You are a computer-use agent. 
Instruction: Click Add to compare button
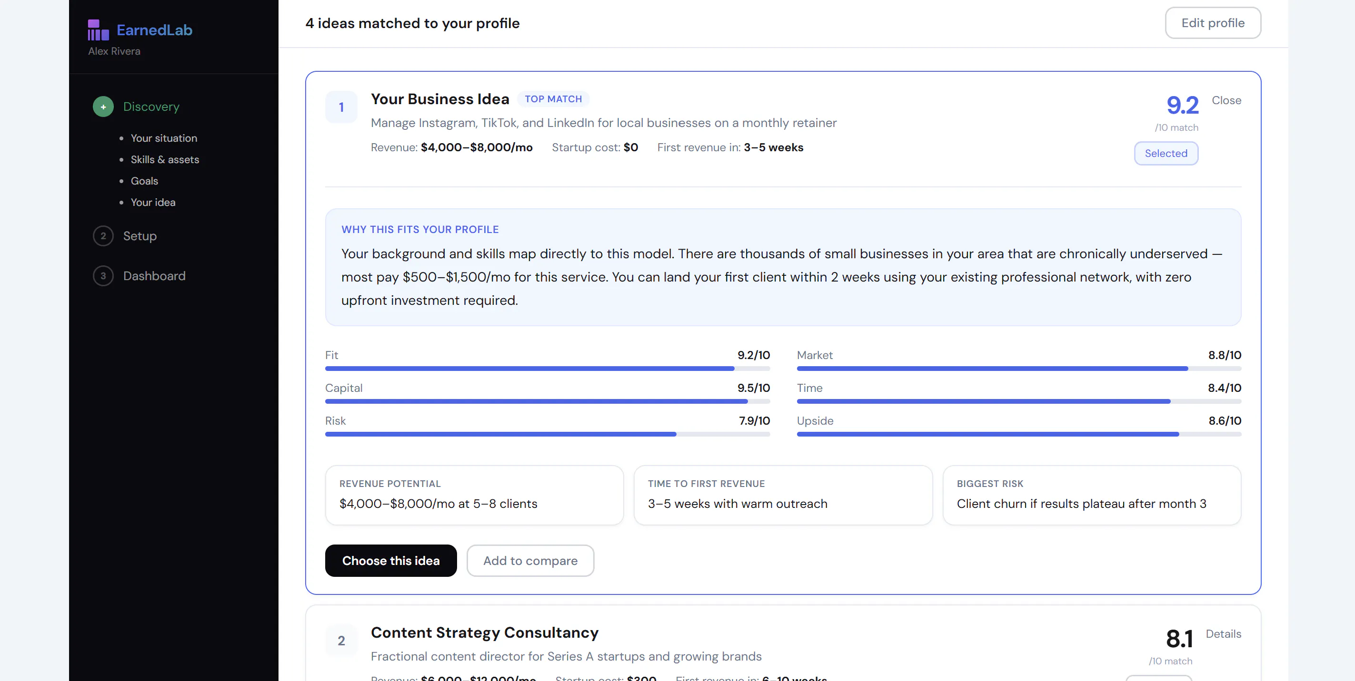tap(530, 561)
